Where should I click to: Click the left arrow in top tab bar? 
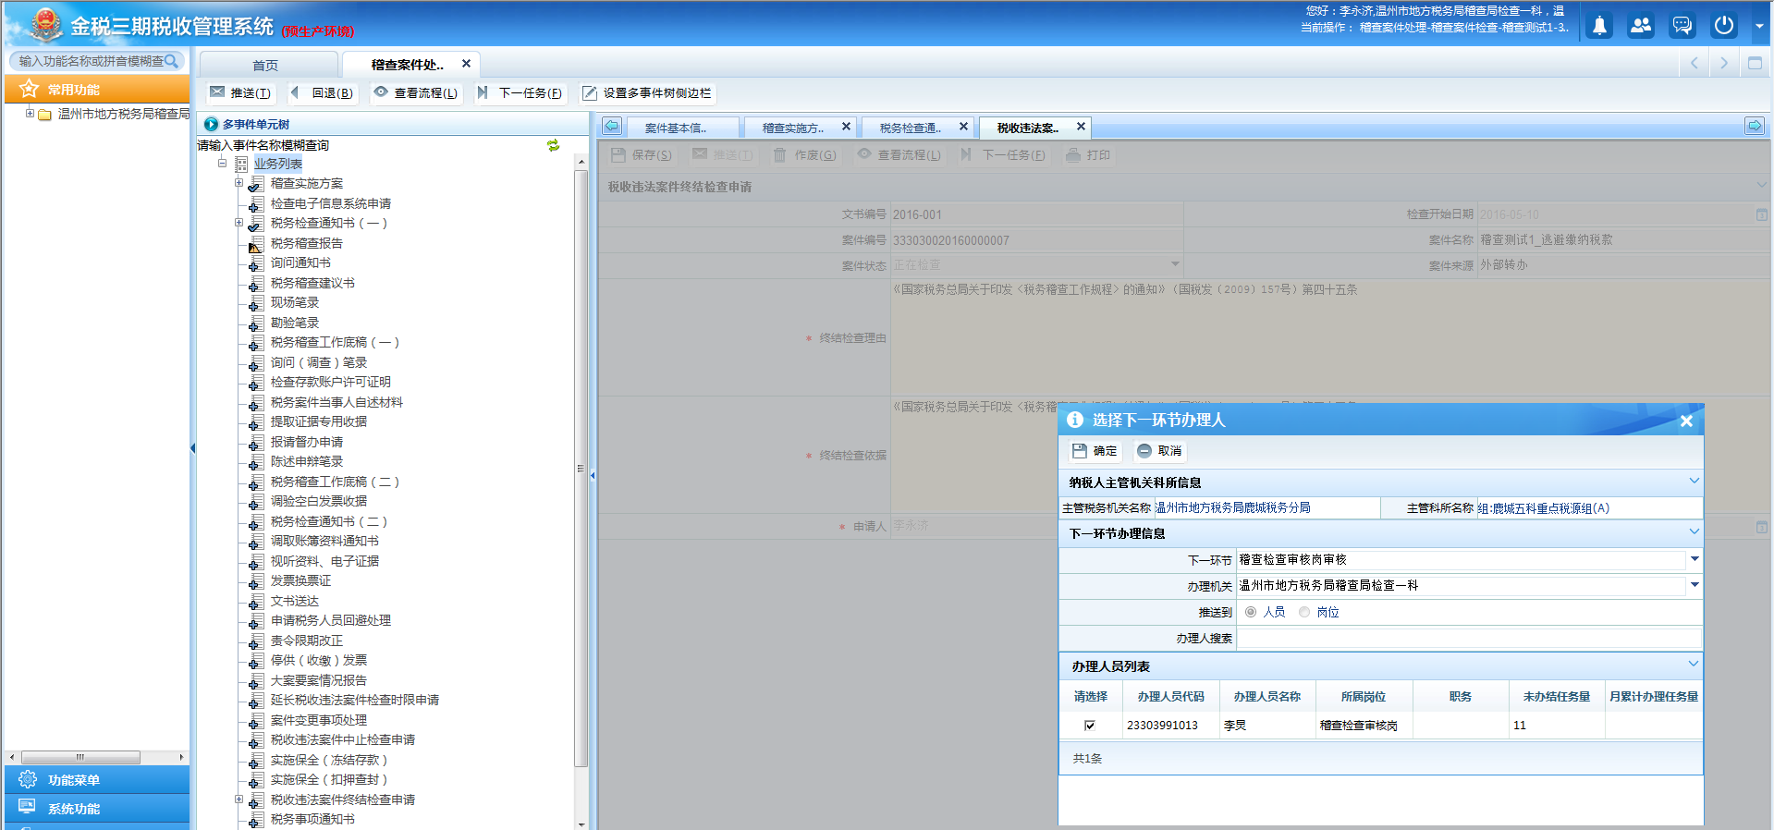coord(1694,63)
